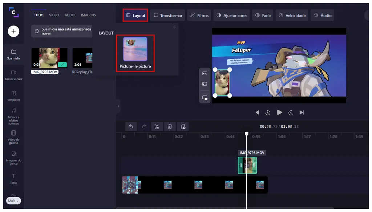
Task: Expand the Mais dropdown in sidebar
Action: point(13,201)
